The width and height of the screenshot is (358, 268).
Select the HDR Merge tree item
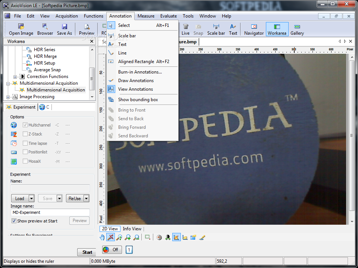pos(45,56)
